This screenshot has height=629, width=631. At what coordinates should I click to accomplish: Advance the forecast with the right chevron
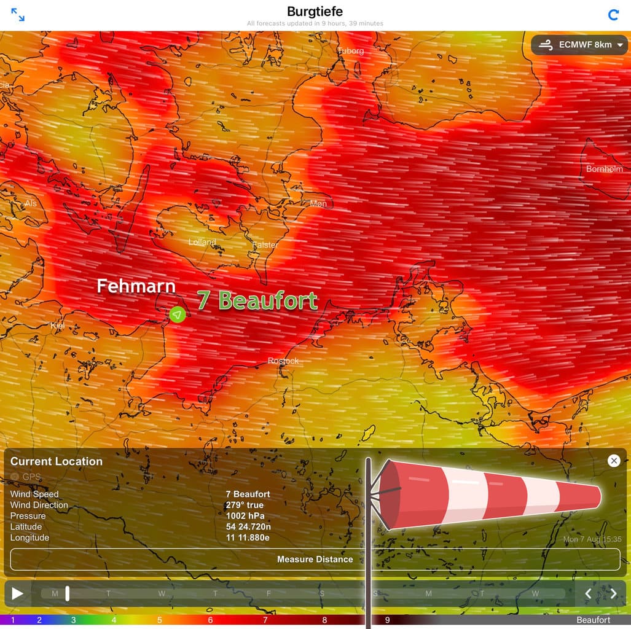pos(613,593)
